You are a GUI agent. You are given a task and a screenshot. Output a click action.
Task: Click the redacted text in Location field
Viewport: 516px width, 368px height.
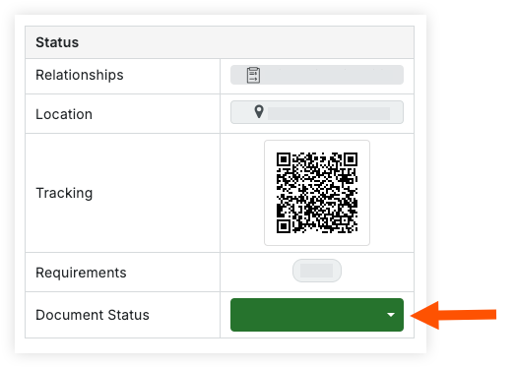329,113
